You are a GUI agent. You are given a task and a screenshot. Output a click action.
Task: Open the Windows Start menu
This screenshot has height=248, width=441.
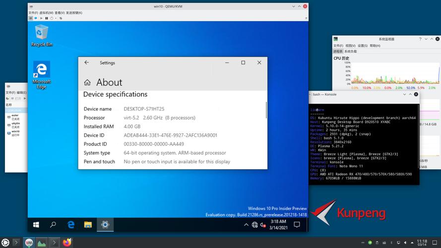[36, 225]
